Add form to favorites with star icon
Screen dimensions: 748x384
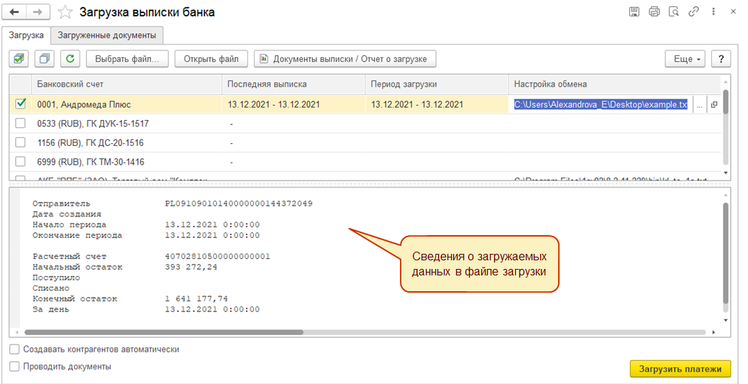(65, 12)
